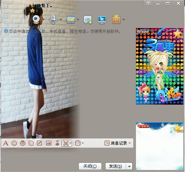The width and height of the screenshot is (185, 172).
Task: Open the send options dropdown arrow
Action: pyautogui.click(x=129, y=167)
